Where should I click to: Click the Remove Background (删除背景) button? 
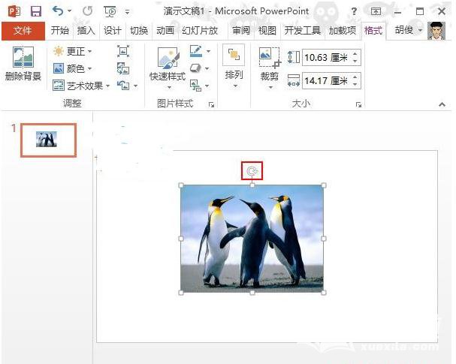pyautogui.click(x=23, y=64)
